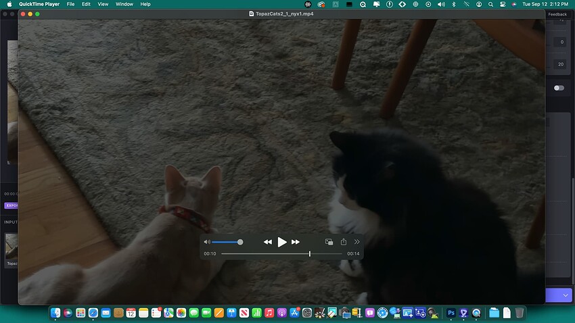Expand the purple dropdown at bottom right

(x=565, y=295)
